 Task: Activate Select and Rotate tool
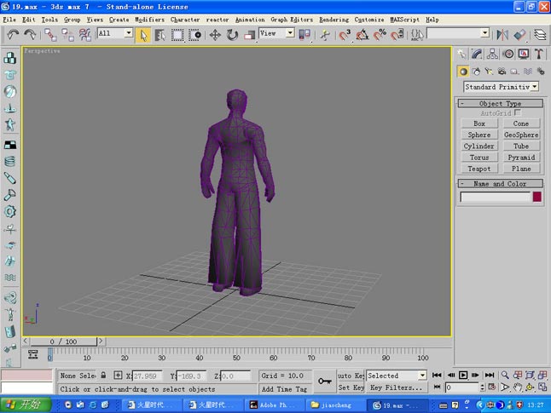[232, 35]
